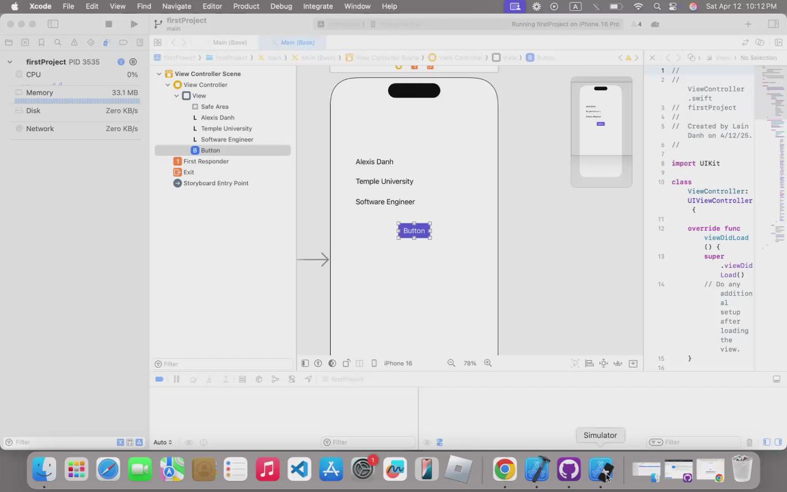Click the Software Engineer label on canvas

click(x=385, y=202)
